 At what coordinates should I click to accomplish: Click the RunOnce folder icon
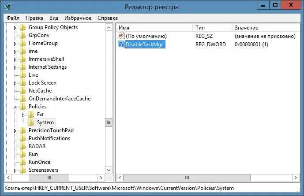pyautogui.click(x=23, y=162)
